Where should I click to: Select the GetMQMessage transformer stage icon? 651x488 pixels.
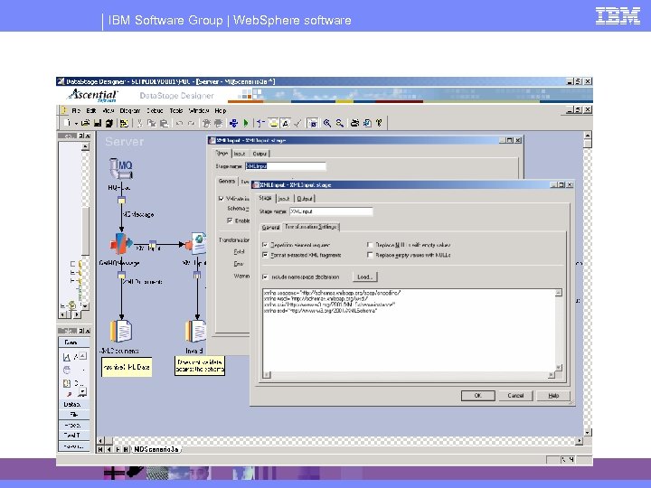point(121,244)
